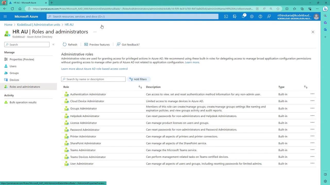Sort the list by Type column
The width and height of the screenshot is (330, 185).
pos(306,87)
